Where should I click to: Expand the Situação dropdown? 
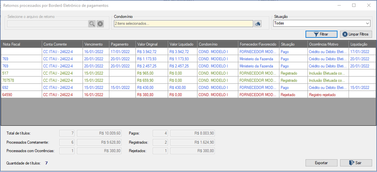pyautogui.click(x=368, y=23)
